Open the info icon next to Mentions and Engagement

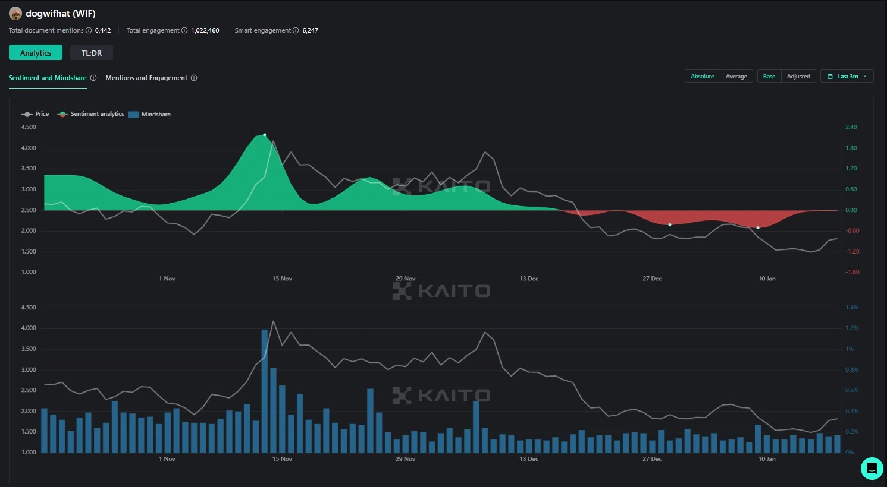[194, 78]
